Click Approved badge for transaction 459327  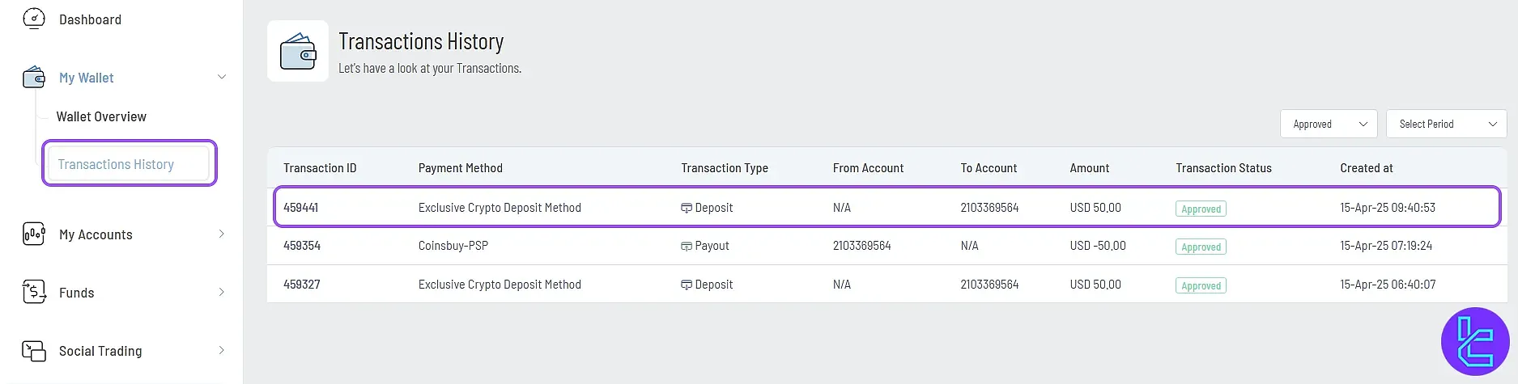tap(1201, 285)
